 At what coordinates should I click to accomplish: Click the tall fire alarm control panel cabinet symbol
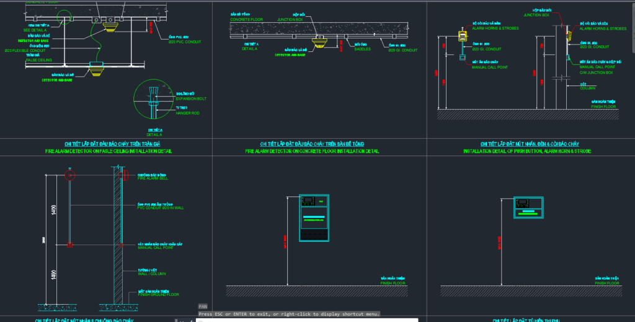tap(314, 218)
